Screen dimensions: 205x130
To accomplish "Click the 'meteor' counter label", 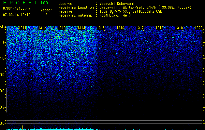I will coord(46,10).
